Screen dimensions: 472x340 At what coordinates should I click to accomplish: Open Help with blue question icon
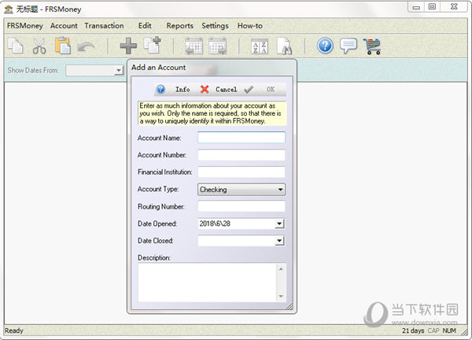325,46
